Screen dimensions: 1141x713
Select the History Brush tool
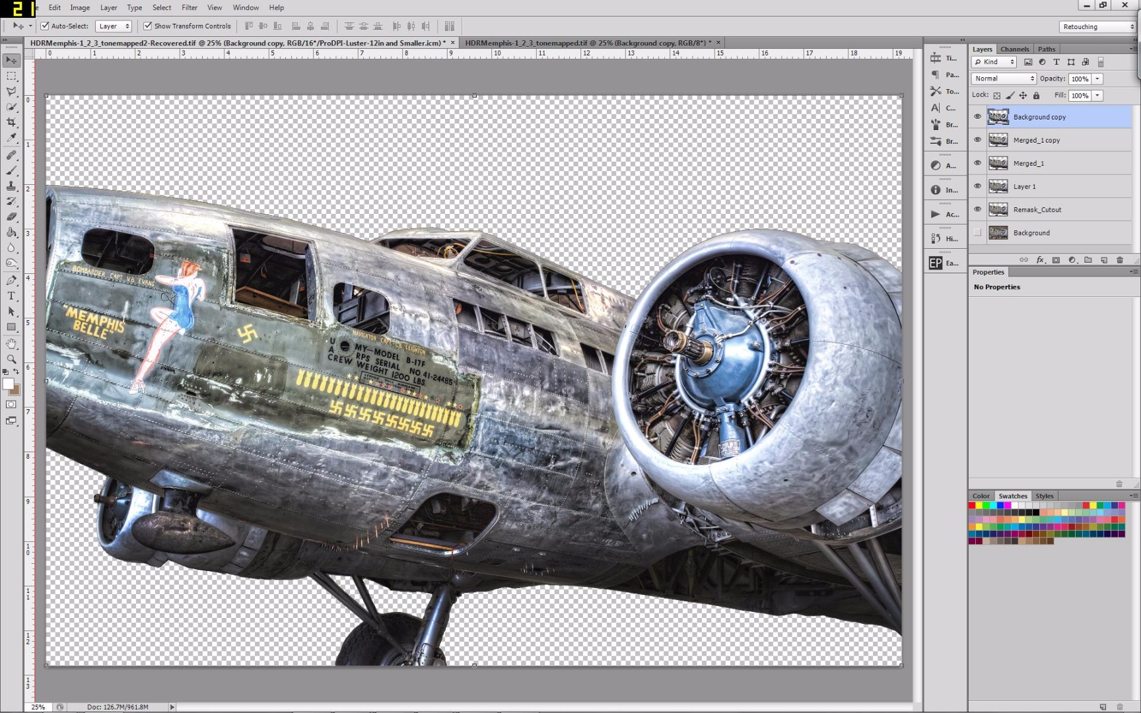(x=11, y=201)
